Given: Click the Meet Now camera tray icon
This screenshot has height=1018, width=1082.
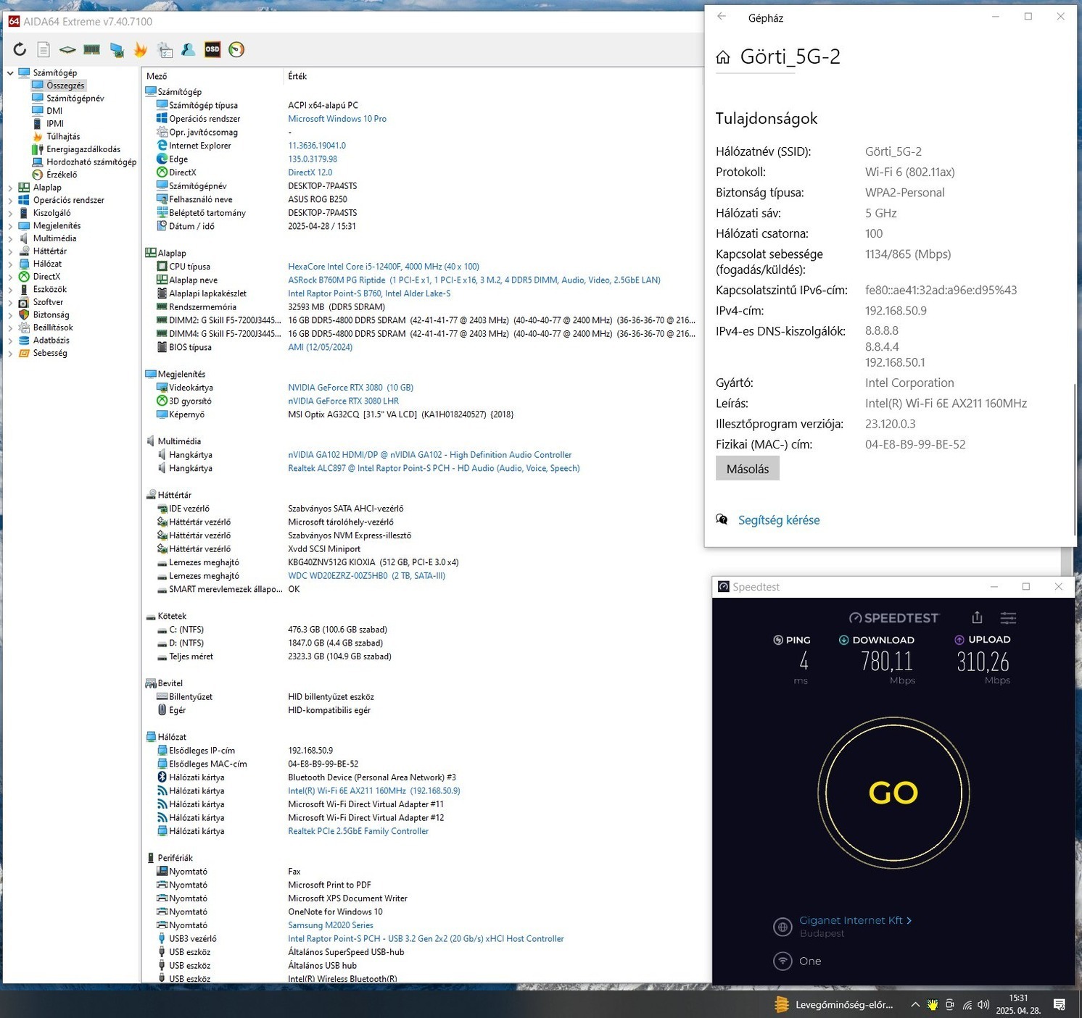Looking at the screenshot, I should pos(949,1005).
